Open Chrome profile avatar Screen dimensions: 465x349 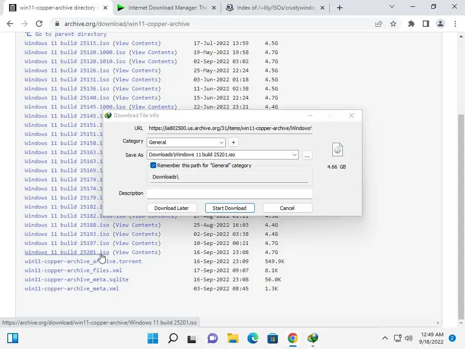click(x=440, y=24)
